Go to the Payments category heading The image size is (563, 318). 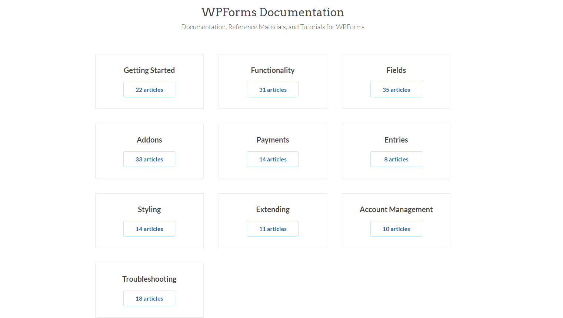click(x=273, y=140)
